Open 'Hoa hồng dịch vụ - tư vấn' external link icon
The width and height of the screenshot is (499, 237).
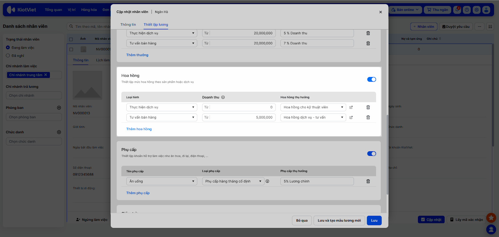pyautogui.click(x=351, y=118)
